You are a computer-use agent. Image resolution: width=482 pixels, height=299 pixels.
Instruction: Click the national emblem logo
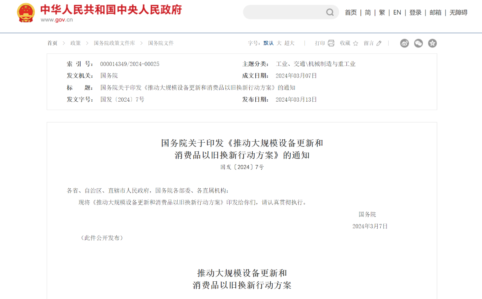[x=26, y=13]
